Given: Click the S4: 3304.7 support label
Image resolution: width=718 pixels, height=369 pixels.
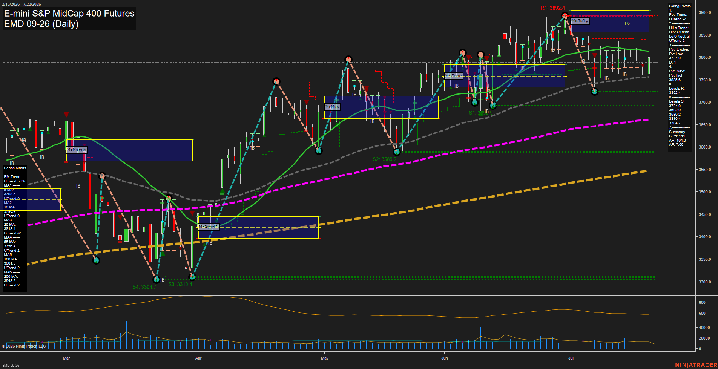Looking at the screenshot, I should click(144, 287).
